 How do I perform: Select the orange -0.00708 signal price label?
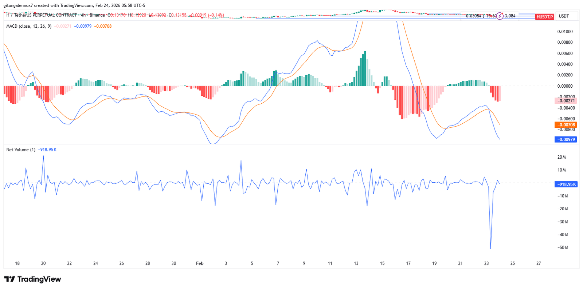tap(566, 125)
